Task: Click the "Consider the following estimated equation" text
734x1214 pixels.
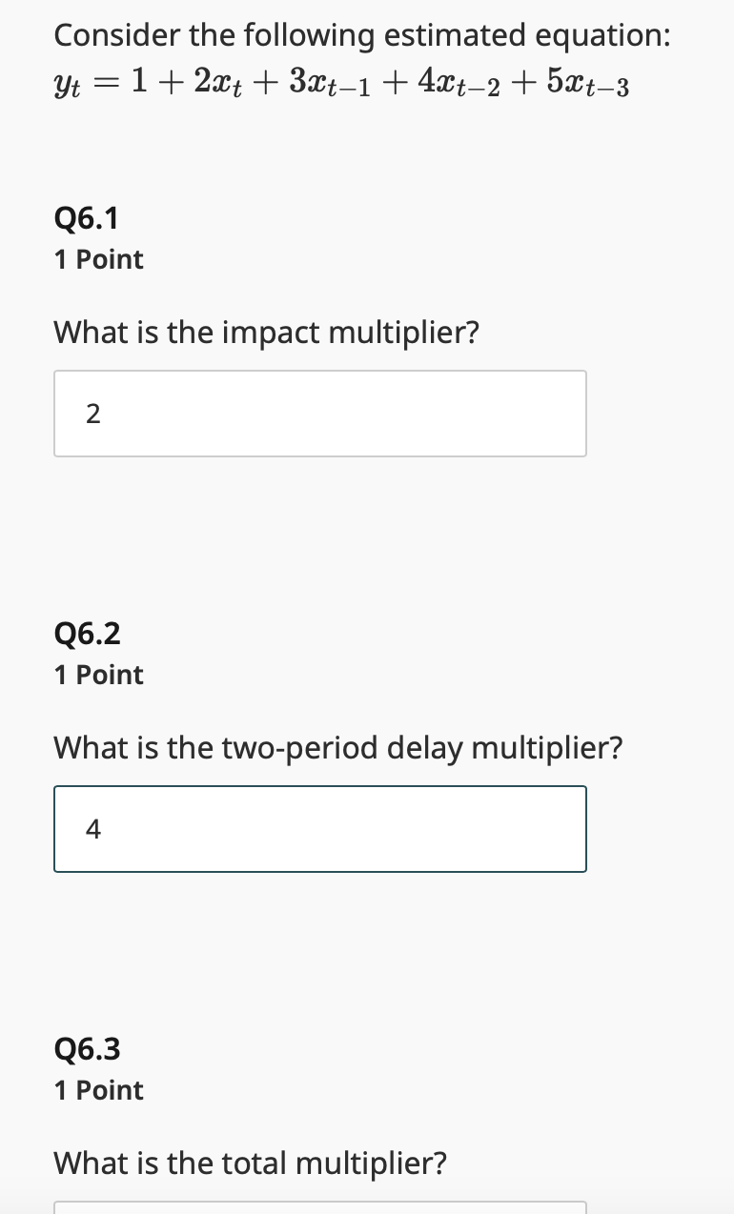Action: click(362, 34)
